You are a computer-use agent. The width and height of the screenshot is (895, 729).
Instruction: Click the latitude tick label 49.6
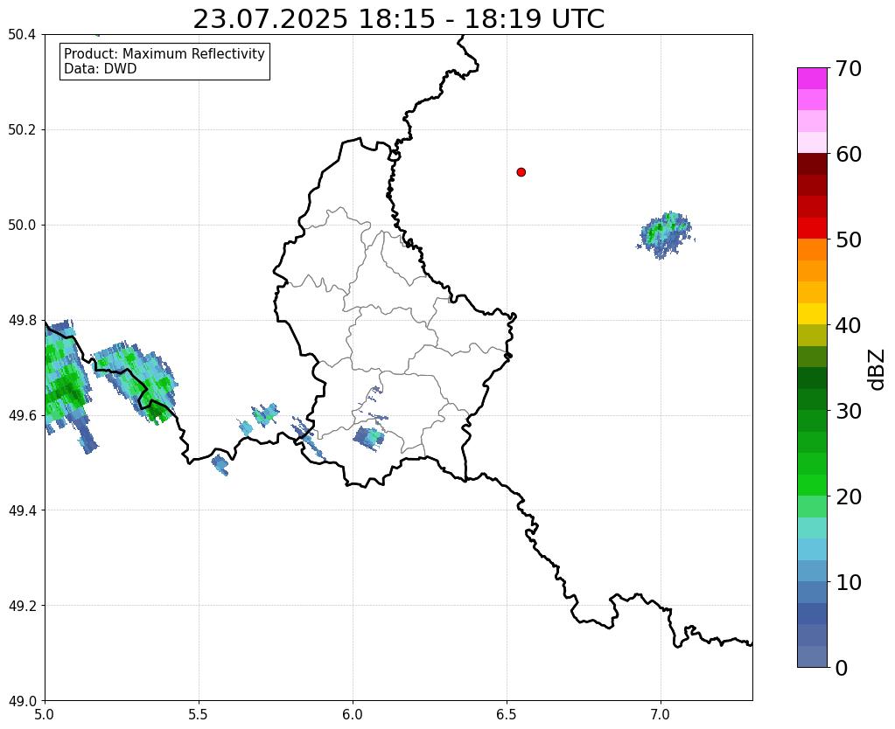click(x=22, y=416)
